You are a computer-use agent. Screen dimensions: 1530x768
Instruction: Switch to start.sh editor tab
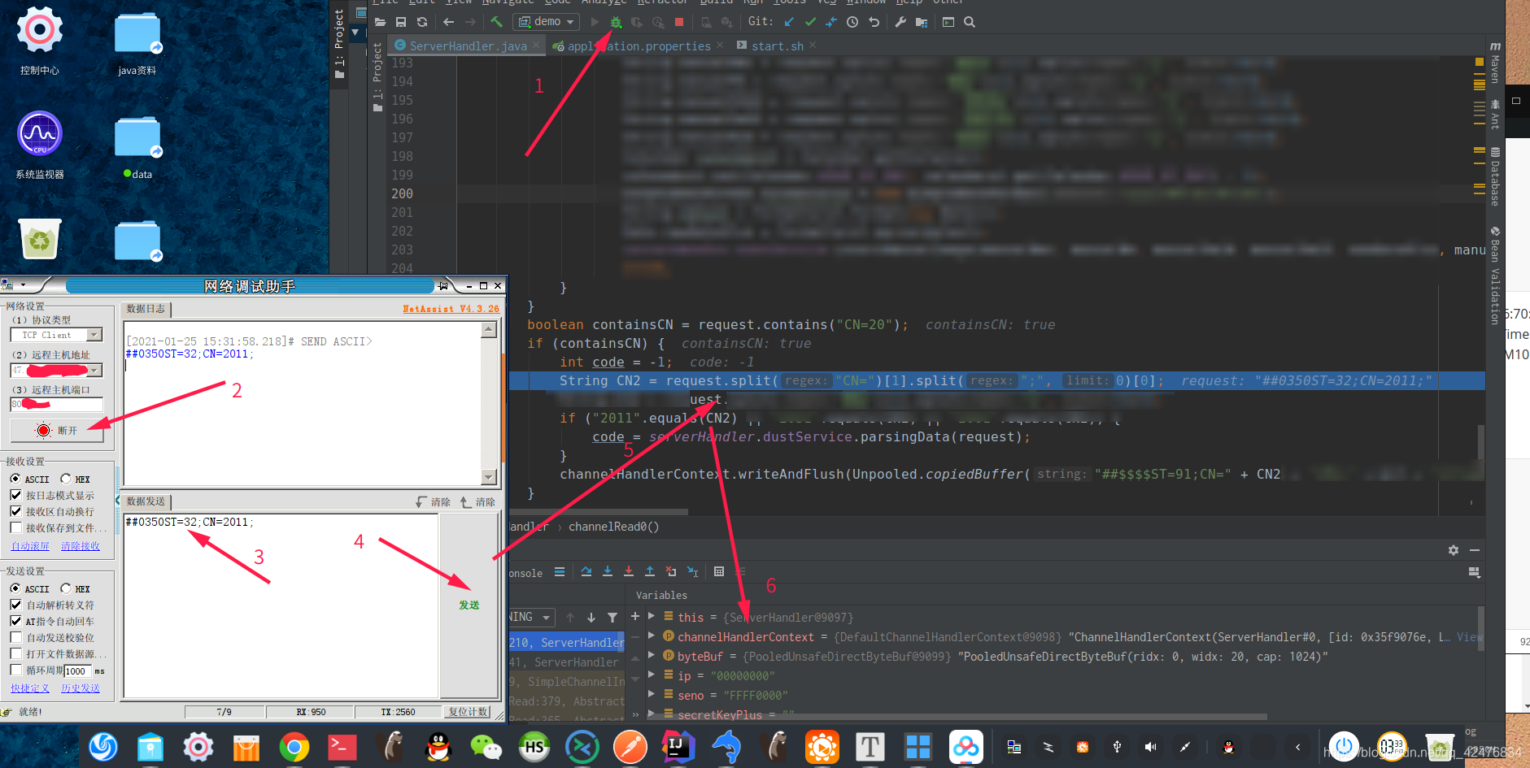click(x=777, y=46)
